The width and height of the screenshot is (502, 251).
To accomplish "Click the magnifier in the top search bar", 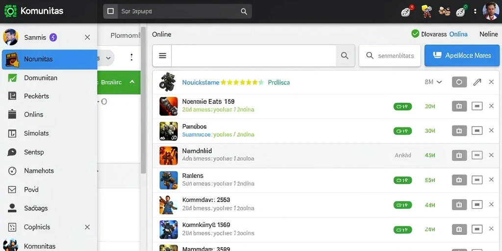I will click(x=244, y=12).
